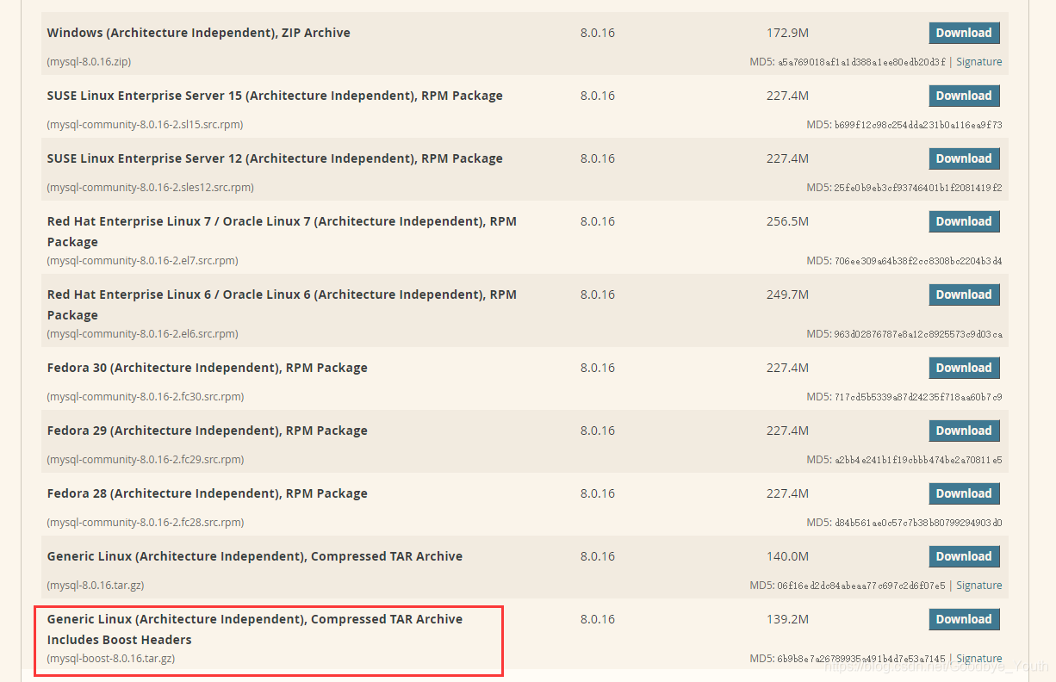Image resolution: width=1056 pixels, height=682 pixels.
Task: Select the Windows (Architecture Independent), ZIP Archive title
Action: 199,33
